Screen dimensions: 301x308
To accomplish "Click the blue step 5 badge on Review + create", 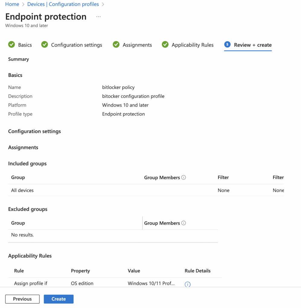I will point(227,45).
